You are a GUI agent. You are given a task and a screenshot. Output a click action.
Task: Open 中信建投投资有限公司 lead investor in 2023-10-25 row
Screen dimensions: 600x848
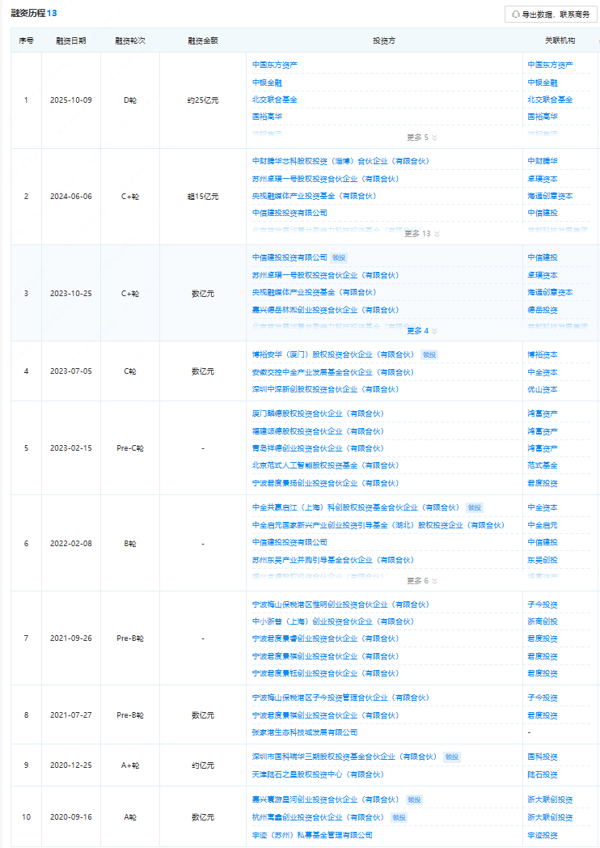pyautogui.click(x=289, y=257)
